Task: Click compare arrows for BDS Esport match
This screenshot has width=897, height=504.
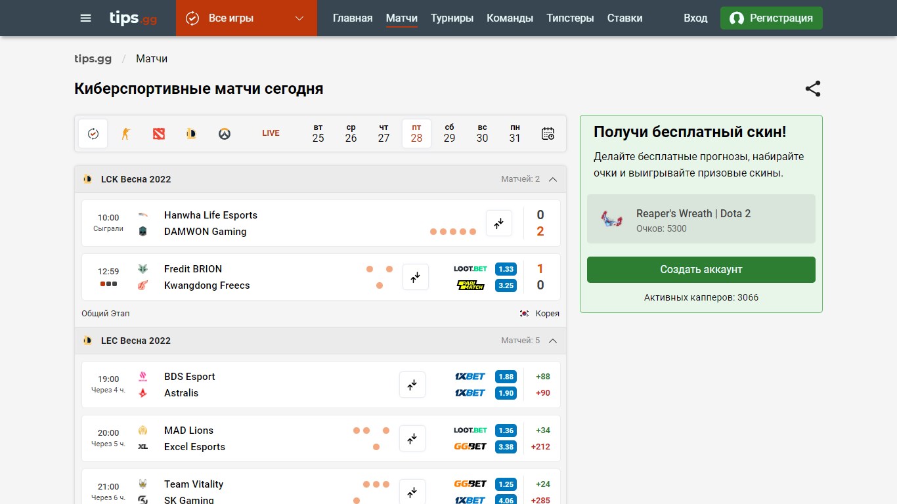Action: (x=412, y=385)
